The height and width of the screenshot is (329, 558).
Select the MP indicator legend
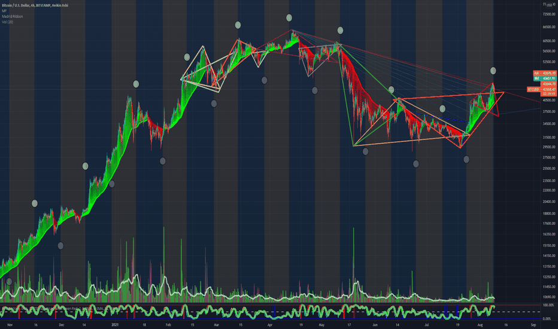(x=4, y=11)
